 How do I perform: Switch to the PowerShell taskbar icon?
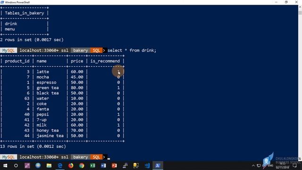click(x=158, y=166)
